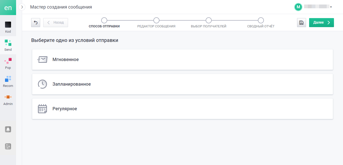Viewport: 343px width, 165px height.
Task: Select the 'Редактор сообщения' step circle
Action: point(156,20)
